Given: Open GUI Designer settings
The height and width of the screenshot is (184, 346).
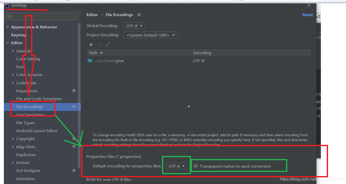Looking at the screenshot, I should (28, 170).
